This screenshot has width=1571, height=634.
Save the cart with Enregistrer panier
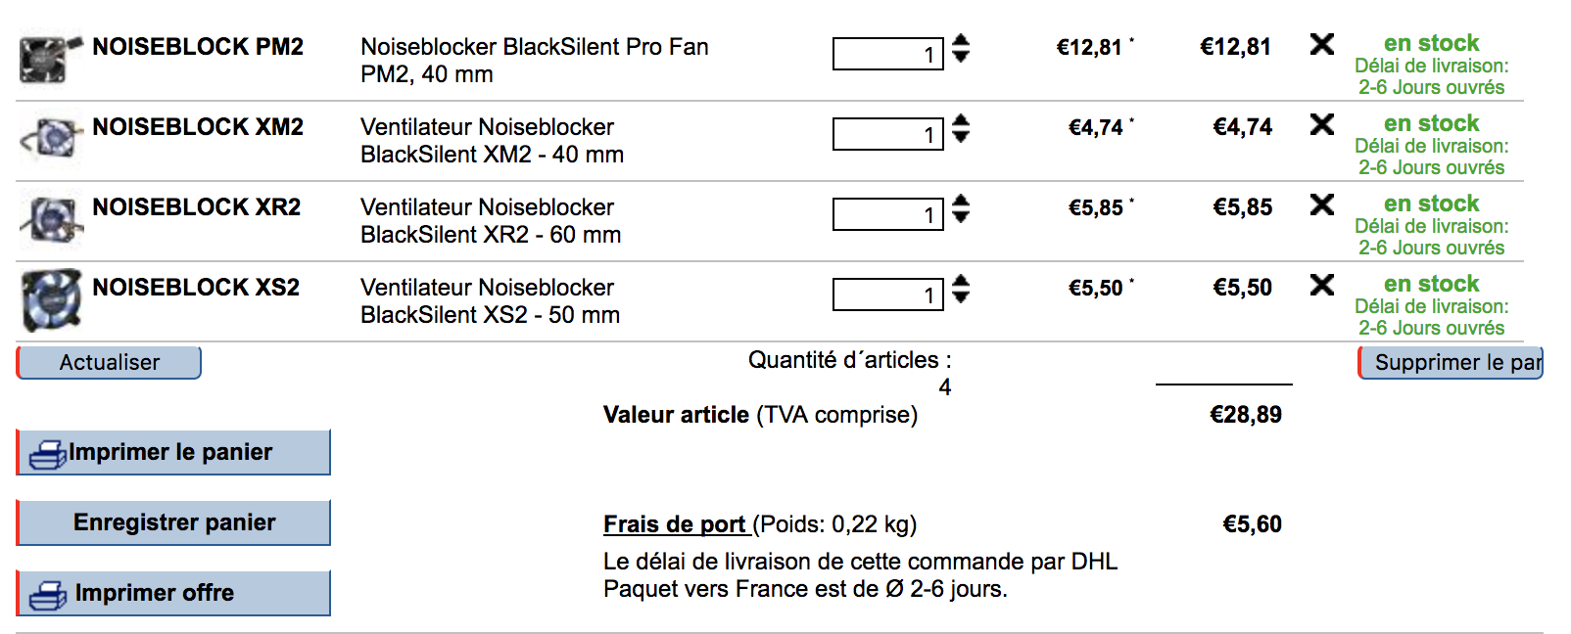[174, 522]
